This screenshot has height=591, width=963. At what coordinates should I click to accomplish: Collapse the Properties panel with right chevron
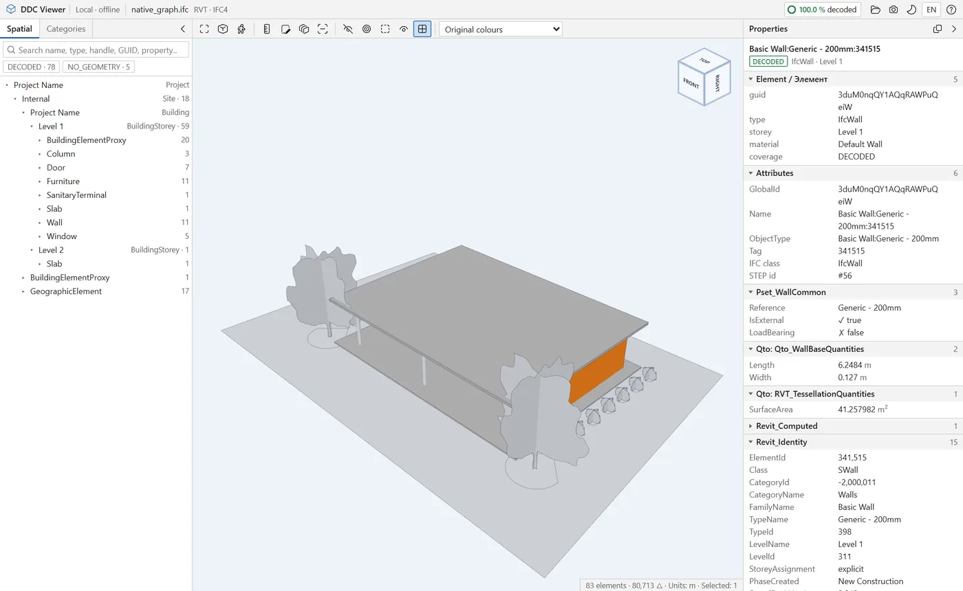[954, 29]
